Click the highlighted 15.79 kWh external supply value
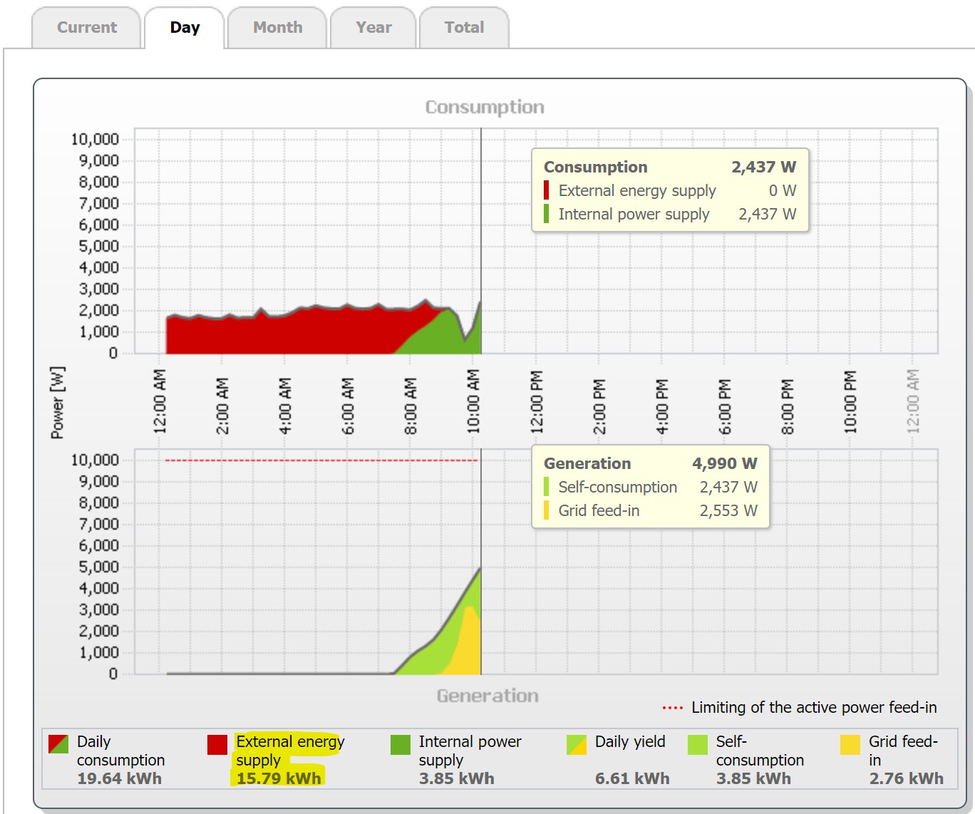 (279, 778)
